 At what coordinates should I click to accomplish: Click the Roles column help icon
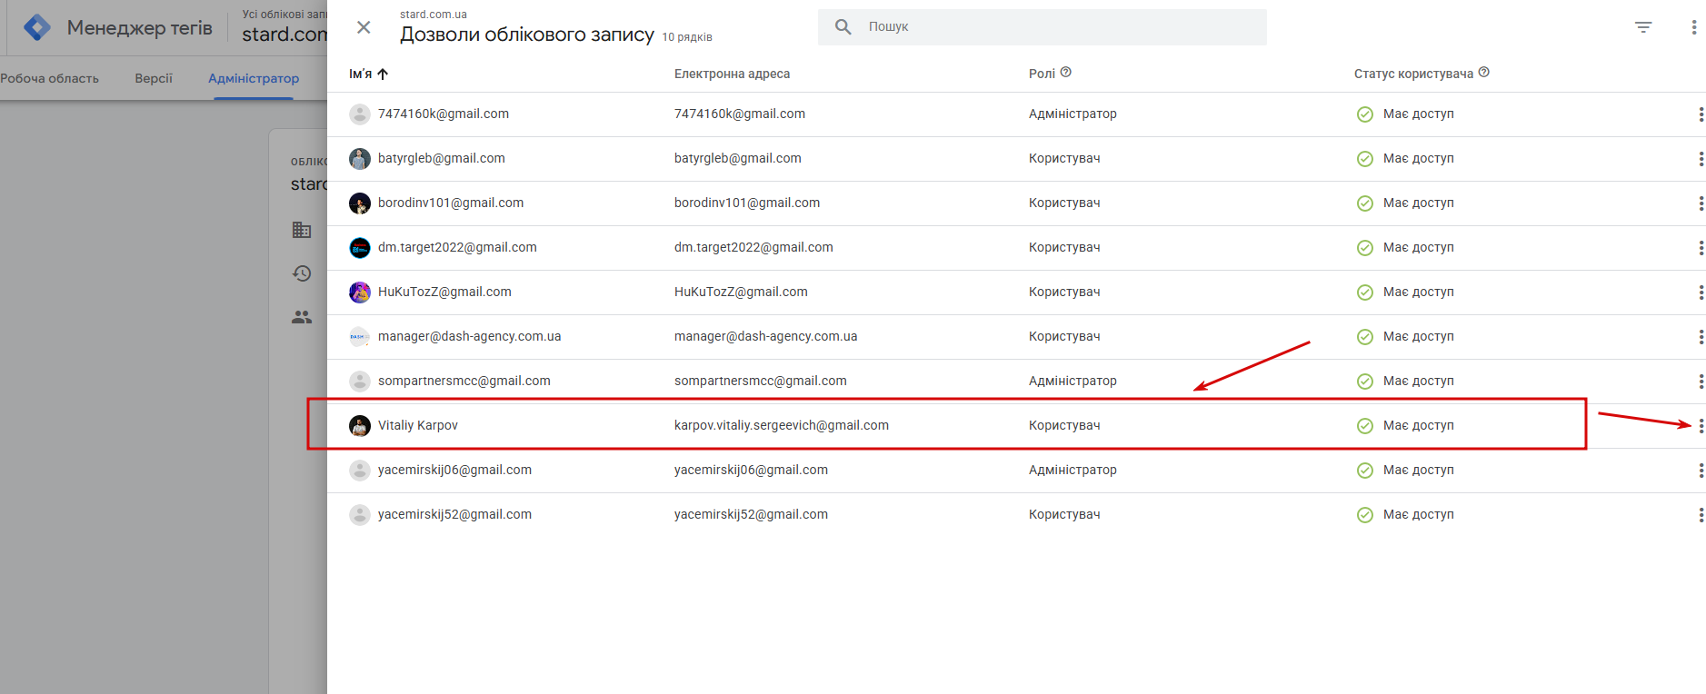(1066, 73)
